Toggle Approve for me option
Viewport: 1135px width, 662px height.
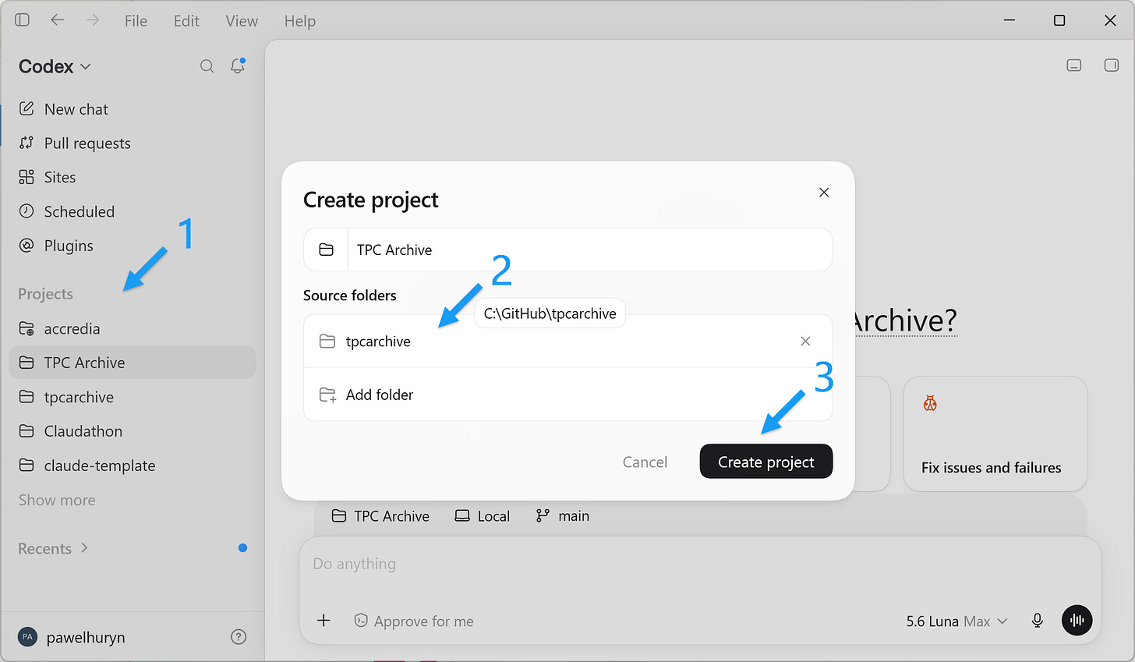[x=413, y=621]
